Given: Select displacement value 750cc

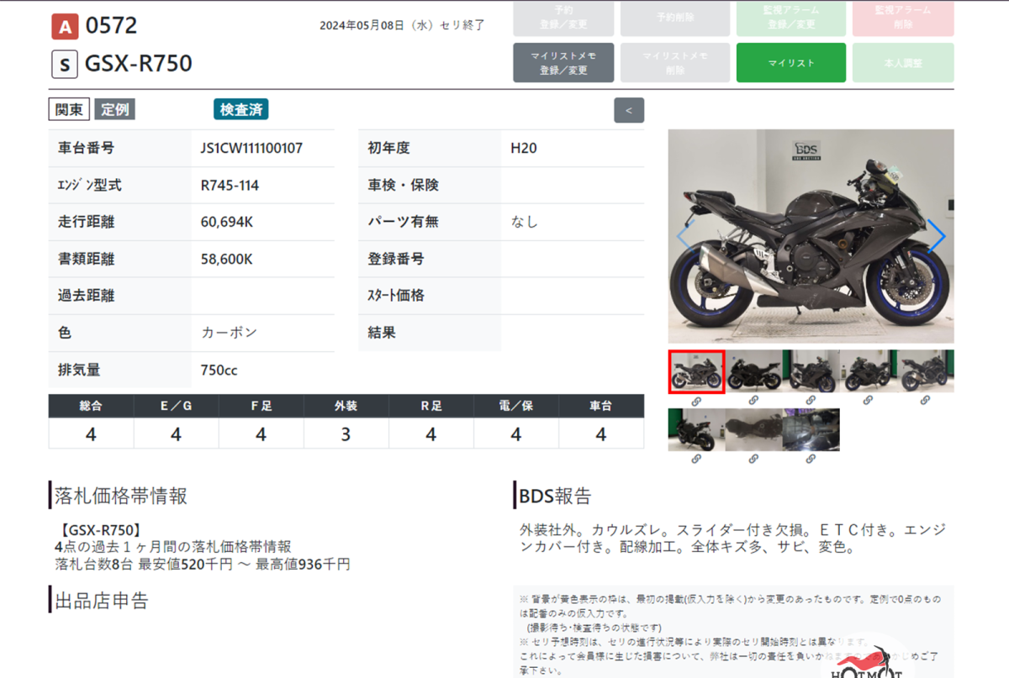Looking at the screenshot, I should tap(219, 370).
